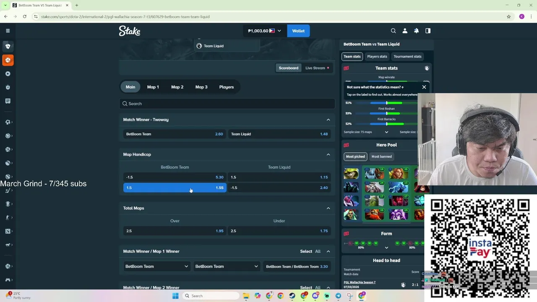The image size is (537, 302).
Task: Open the Wallet
Action: pos(298,31)
